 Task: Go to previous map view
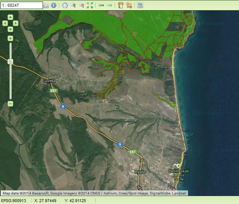(101, 5)
